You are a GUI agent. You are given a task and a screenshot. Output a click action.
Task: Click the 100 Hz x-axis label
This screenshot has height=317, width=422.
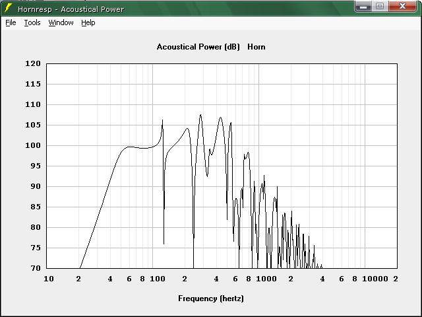[158, 279]
